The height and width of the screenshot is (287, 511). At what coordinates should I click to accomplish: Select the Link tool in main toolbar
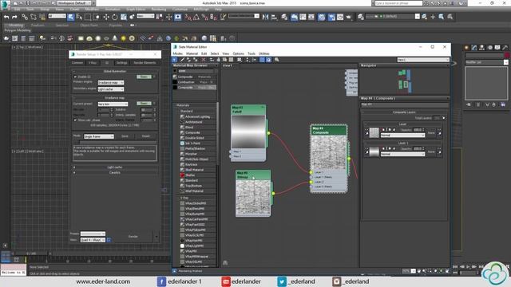(x=25, y=17)
